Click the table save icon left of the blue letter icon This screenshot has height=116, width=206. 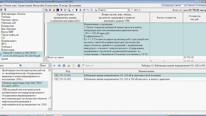point(69,10)
